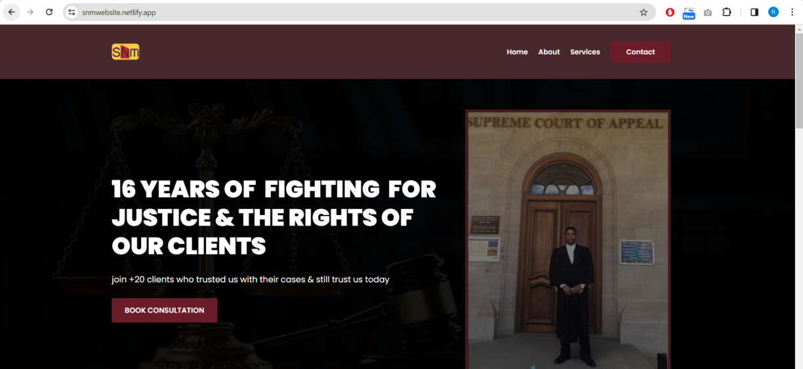Open the About nav link
Image resolution: width=803 pixels, height=369 pixels.
point(549,52)
